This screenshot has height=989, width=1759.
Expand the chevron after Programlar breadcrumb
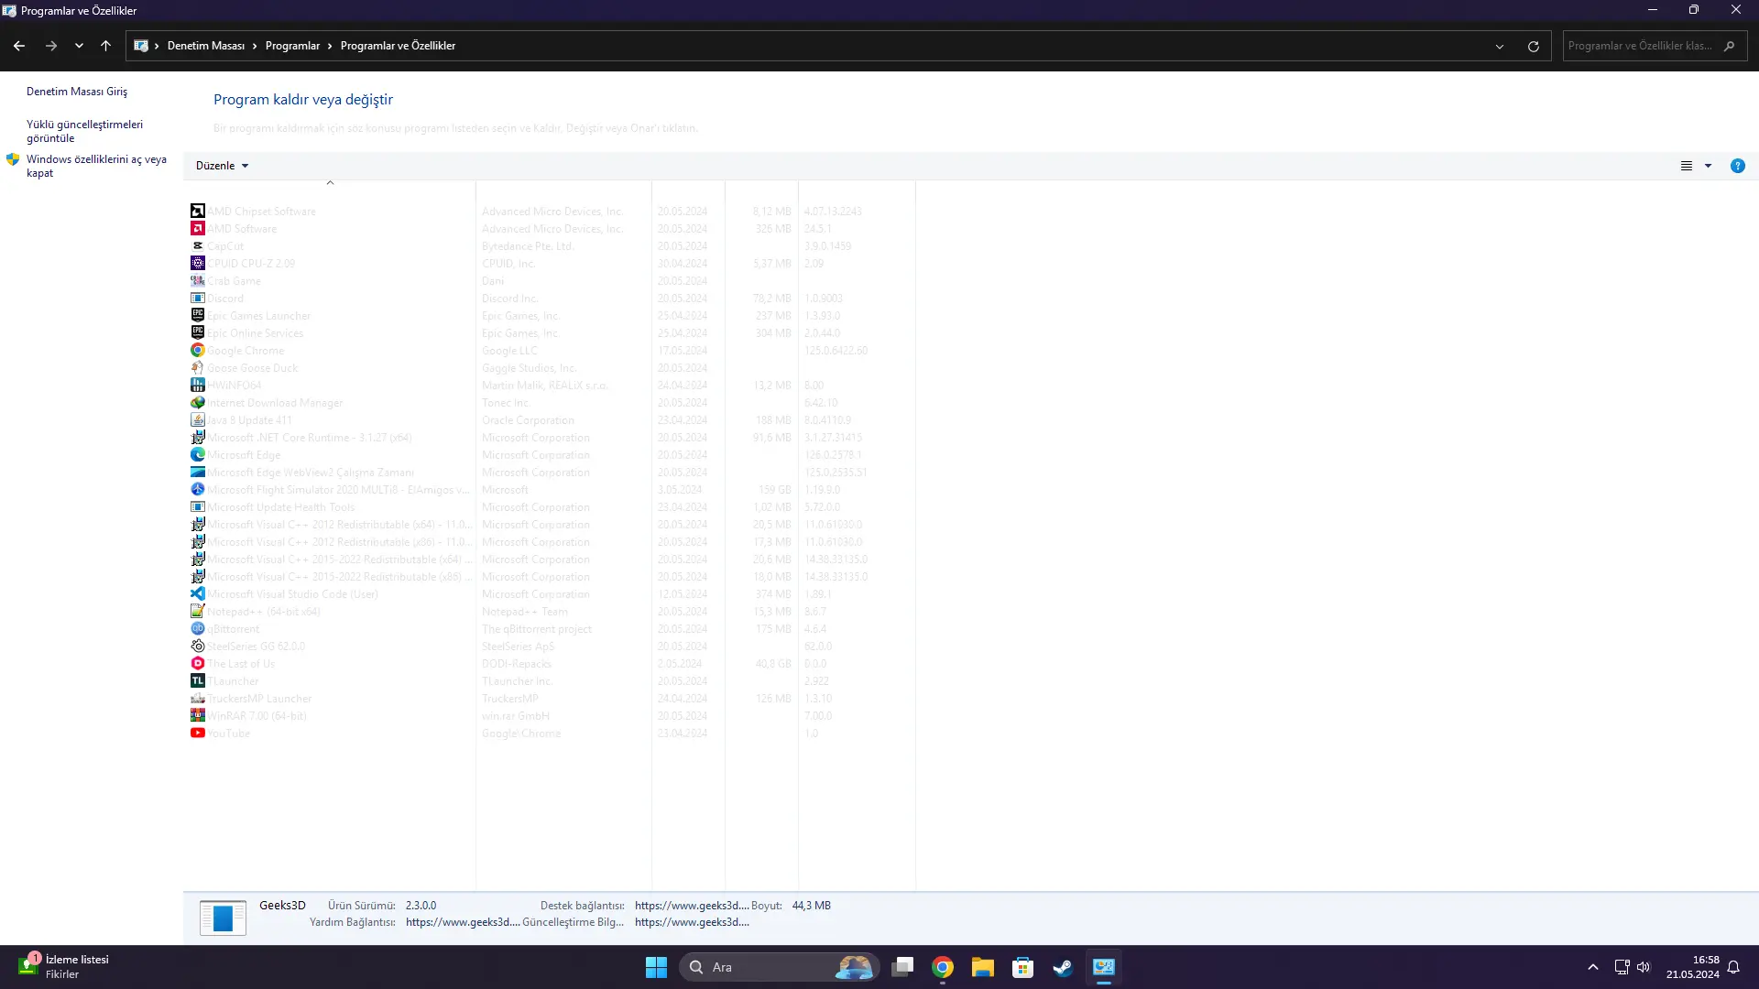[x=330, y=46]
